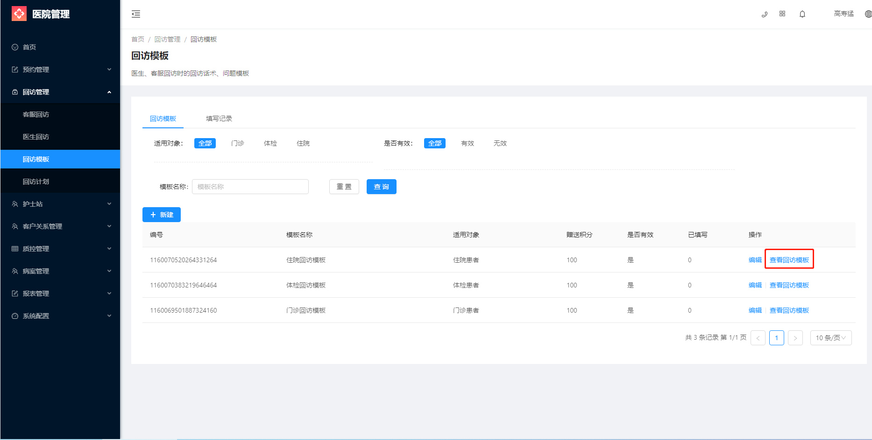Click the 预约管理 edit icon
Screen dimensions: 872x440
tap(15, 70)
